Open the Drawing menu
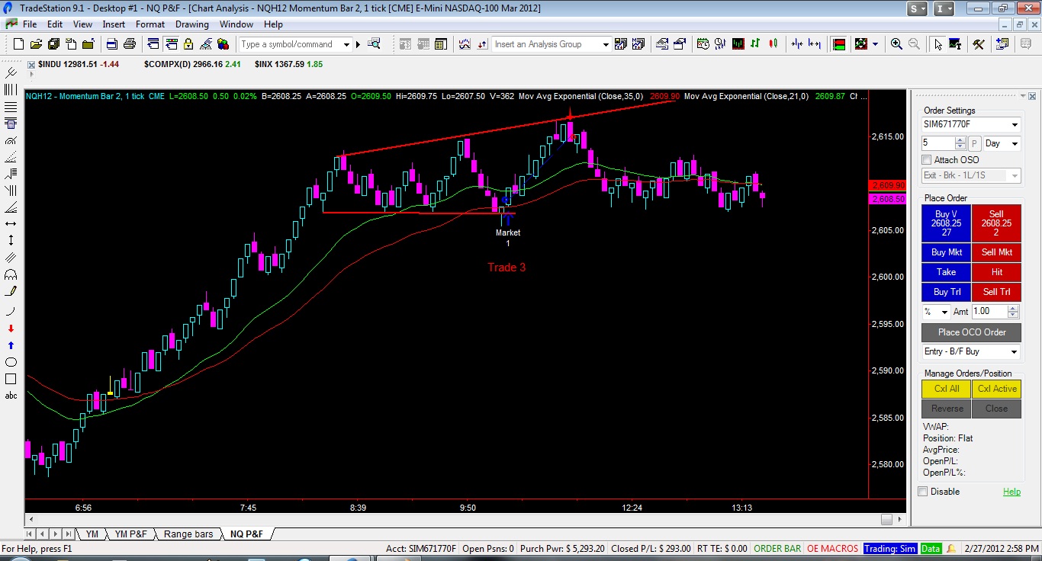Viewport: 1042px width, 561px height. [192, 24]
